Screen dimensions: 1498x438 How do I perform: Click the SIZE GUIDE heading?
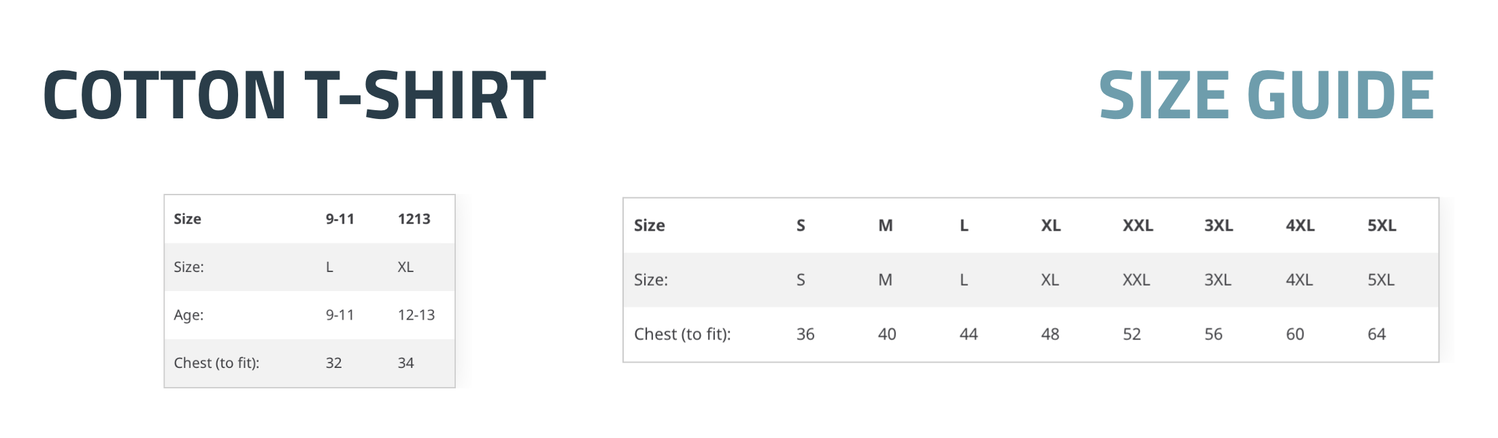coord(1266,95)
